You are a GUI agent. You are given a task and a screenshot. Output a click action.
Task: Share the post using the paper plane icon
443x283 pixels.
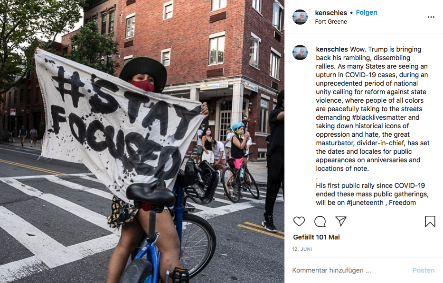[341, 221]
